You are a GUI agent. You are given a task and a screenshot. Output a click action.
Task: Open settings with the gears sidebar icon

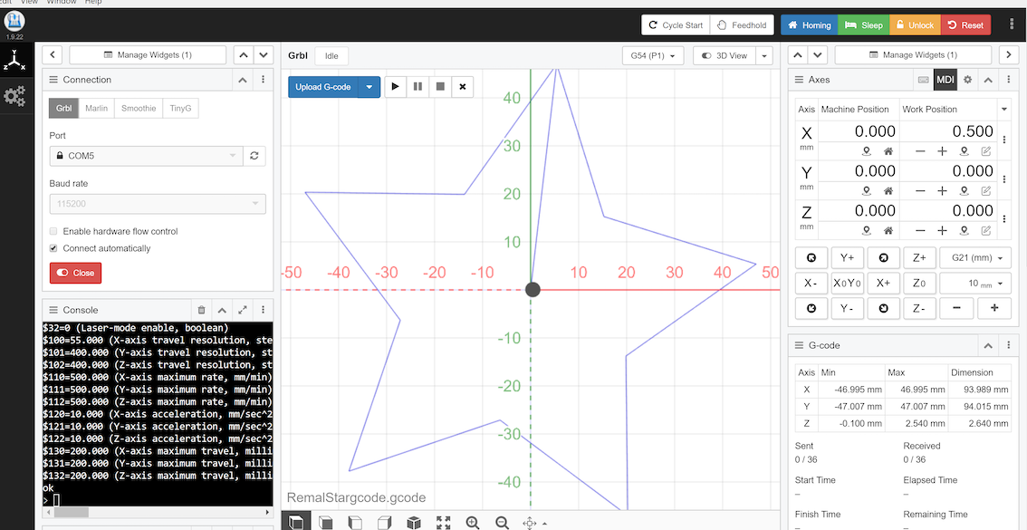[14, 96]
